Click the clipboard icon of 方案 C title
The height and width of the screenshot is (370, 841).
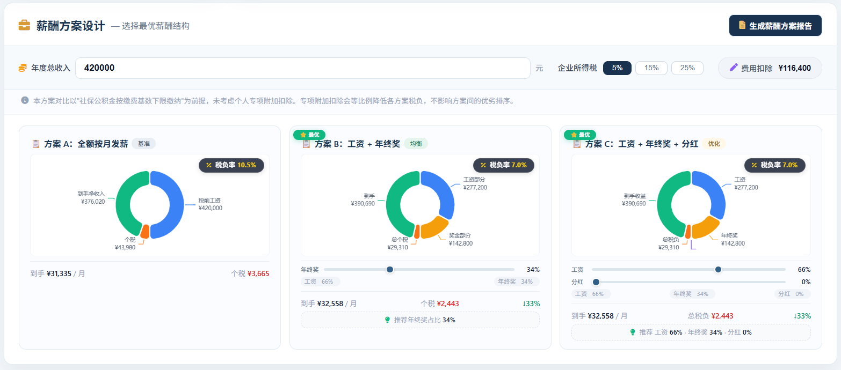coord(577,144)
